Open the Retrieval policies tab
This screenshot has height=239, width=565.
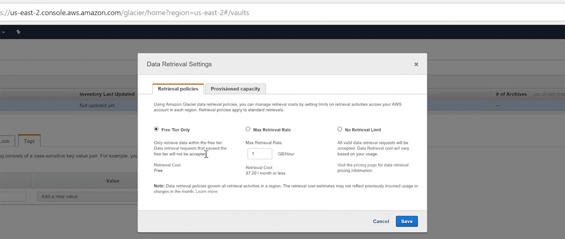point(178,89)
